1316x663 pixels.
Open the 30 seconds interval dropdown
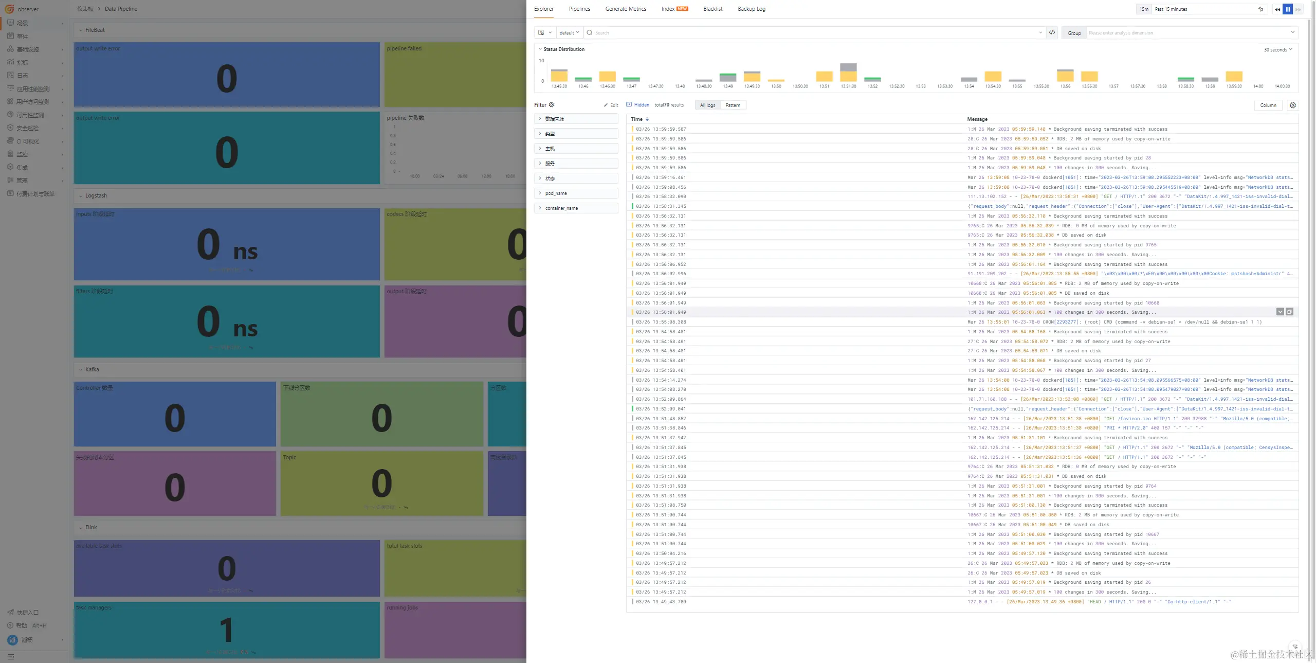point(1277,49)
